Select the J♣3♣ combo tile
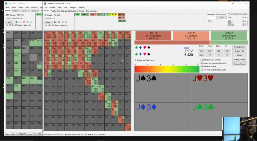The width and height of the screenshot is (257, 141). [219, 117]
